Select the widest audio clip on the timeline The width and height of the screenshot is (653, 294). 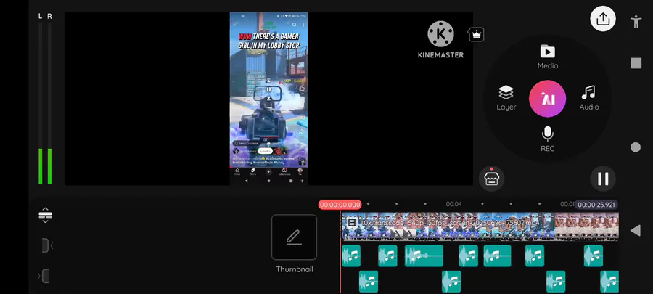click(x=424, y=256)
